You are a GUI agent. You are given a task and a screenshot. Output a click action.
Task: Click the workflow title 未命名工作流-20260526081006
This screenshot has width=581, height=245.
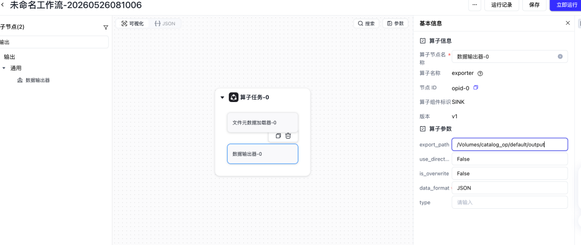coord(76,5)
